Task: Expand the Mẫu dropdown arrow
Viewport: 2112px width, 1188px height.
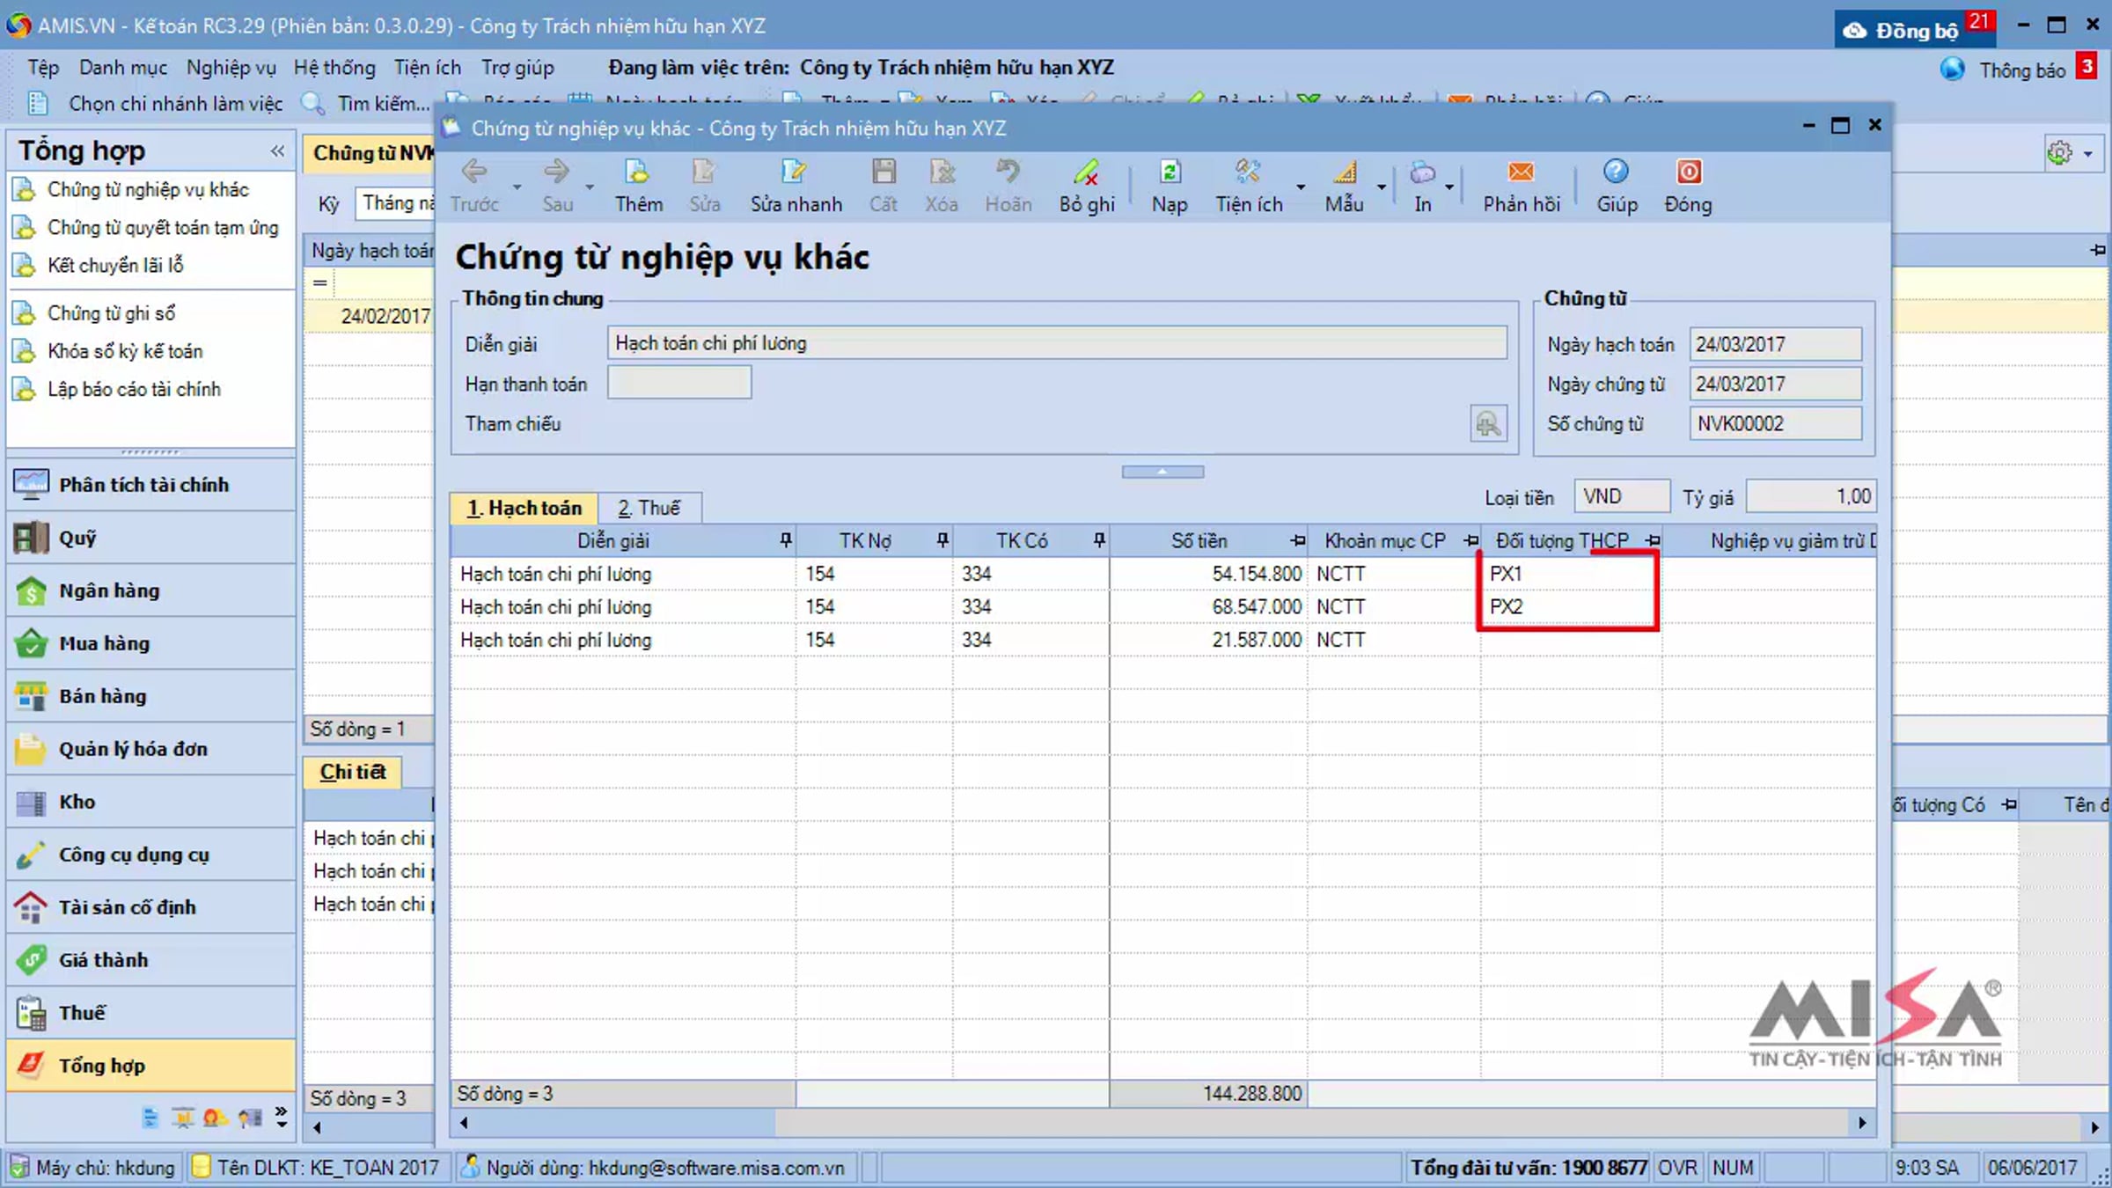Action: tap(1382, 187)
